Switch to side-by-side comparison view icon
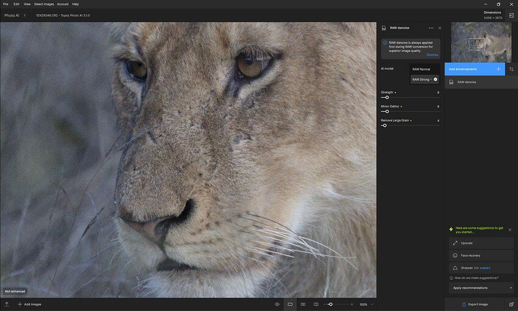This screenshot has width=518, height=311. click(303, 304)
